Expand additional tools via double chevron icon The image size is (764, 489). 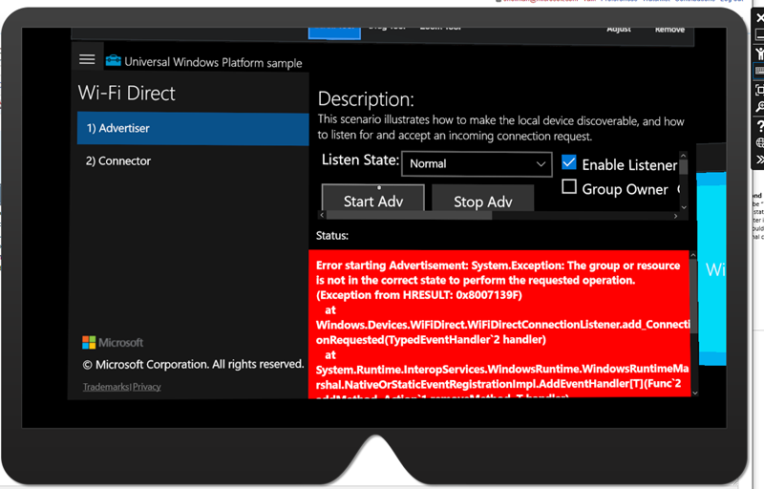[759, 159]
